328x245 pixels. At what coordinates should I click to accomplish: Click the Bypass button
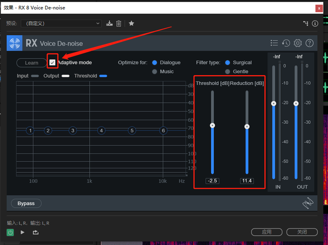point(26,203)
